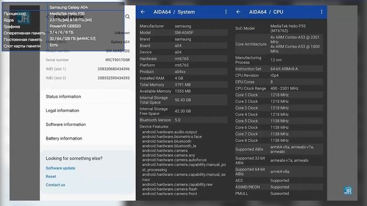
Task: Tap the Contact us link
Action: (56, 185)
